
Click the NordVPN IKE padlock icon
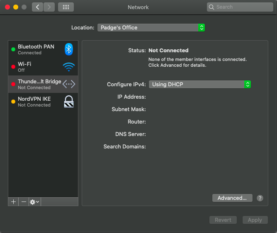(69, 102)
